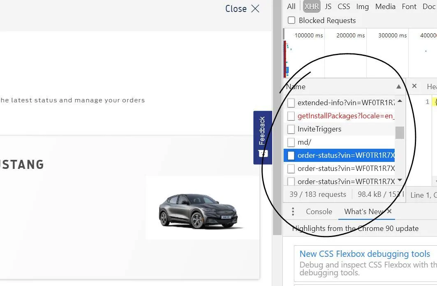The height and width of the screenshot is (286, 437).
Task: Tick the checkbox beside getInstallPackages request
Action: tap(291, 116)
